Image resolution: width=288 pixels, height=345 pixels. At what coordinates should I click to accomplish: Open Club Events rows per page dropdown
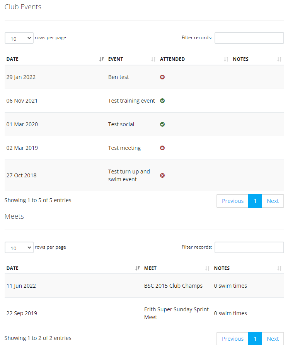coord(19,38)
